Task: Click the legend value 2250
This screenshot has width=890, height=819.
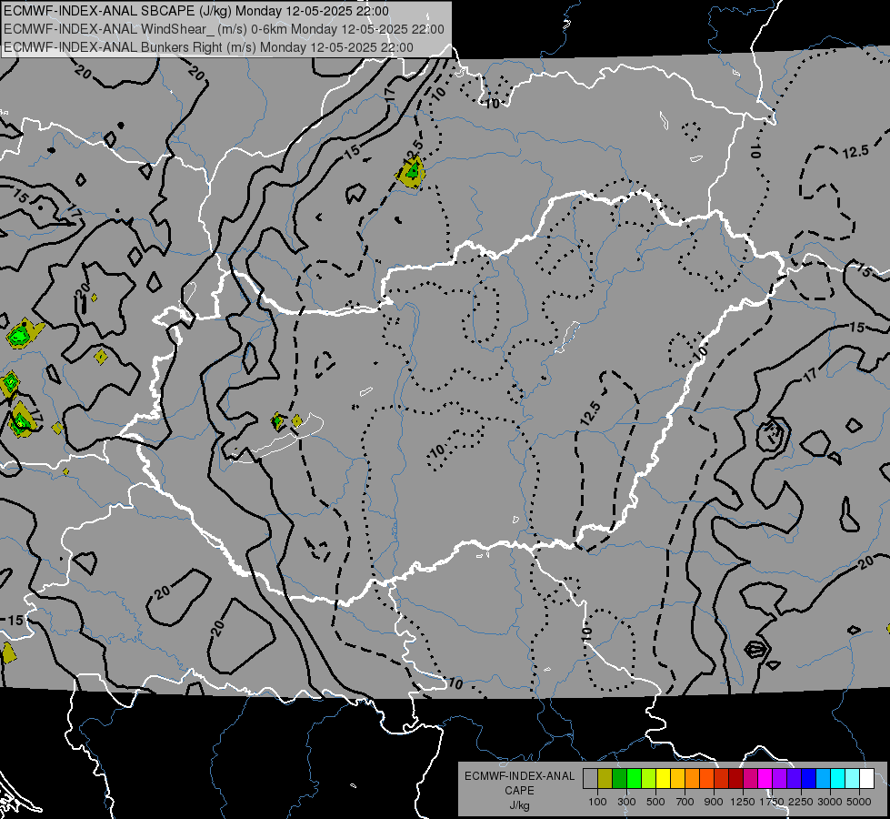Action: click(800, 802)
